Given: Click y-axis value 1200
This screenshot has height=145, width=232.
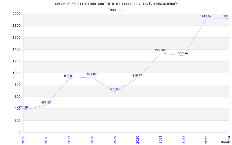Looking at the screenshot, I should (17, 61).
